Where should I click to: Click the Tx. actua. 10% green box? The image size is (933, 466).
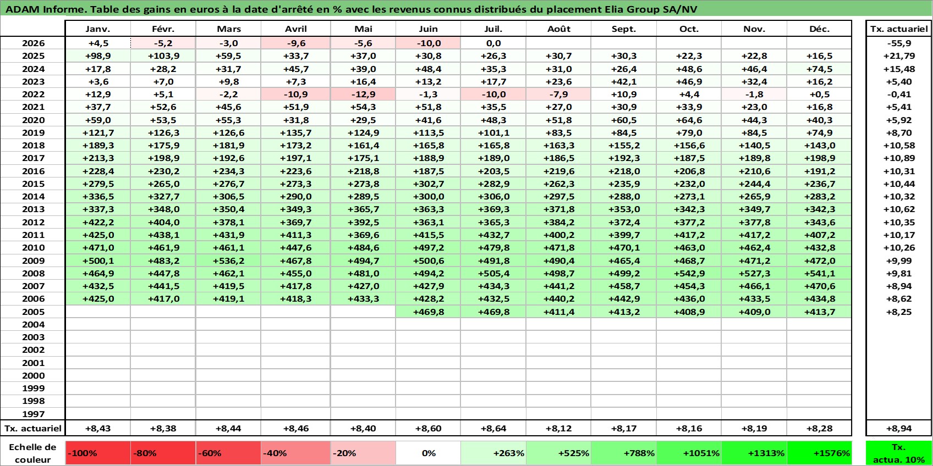(x=899, y=453)
